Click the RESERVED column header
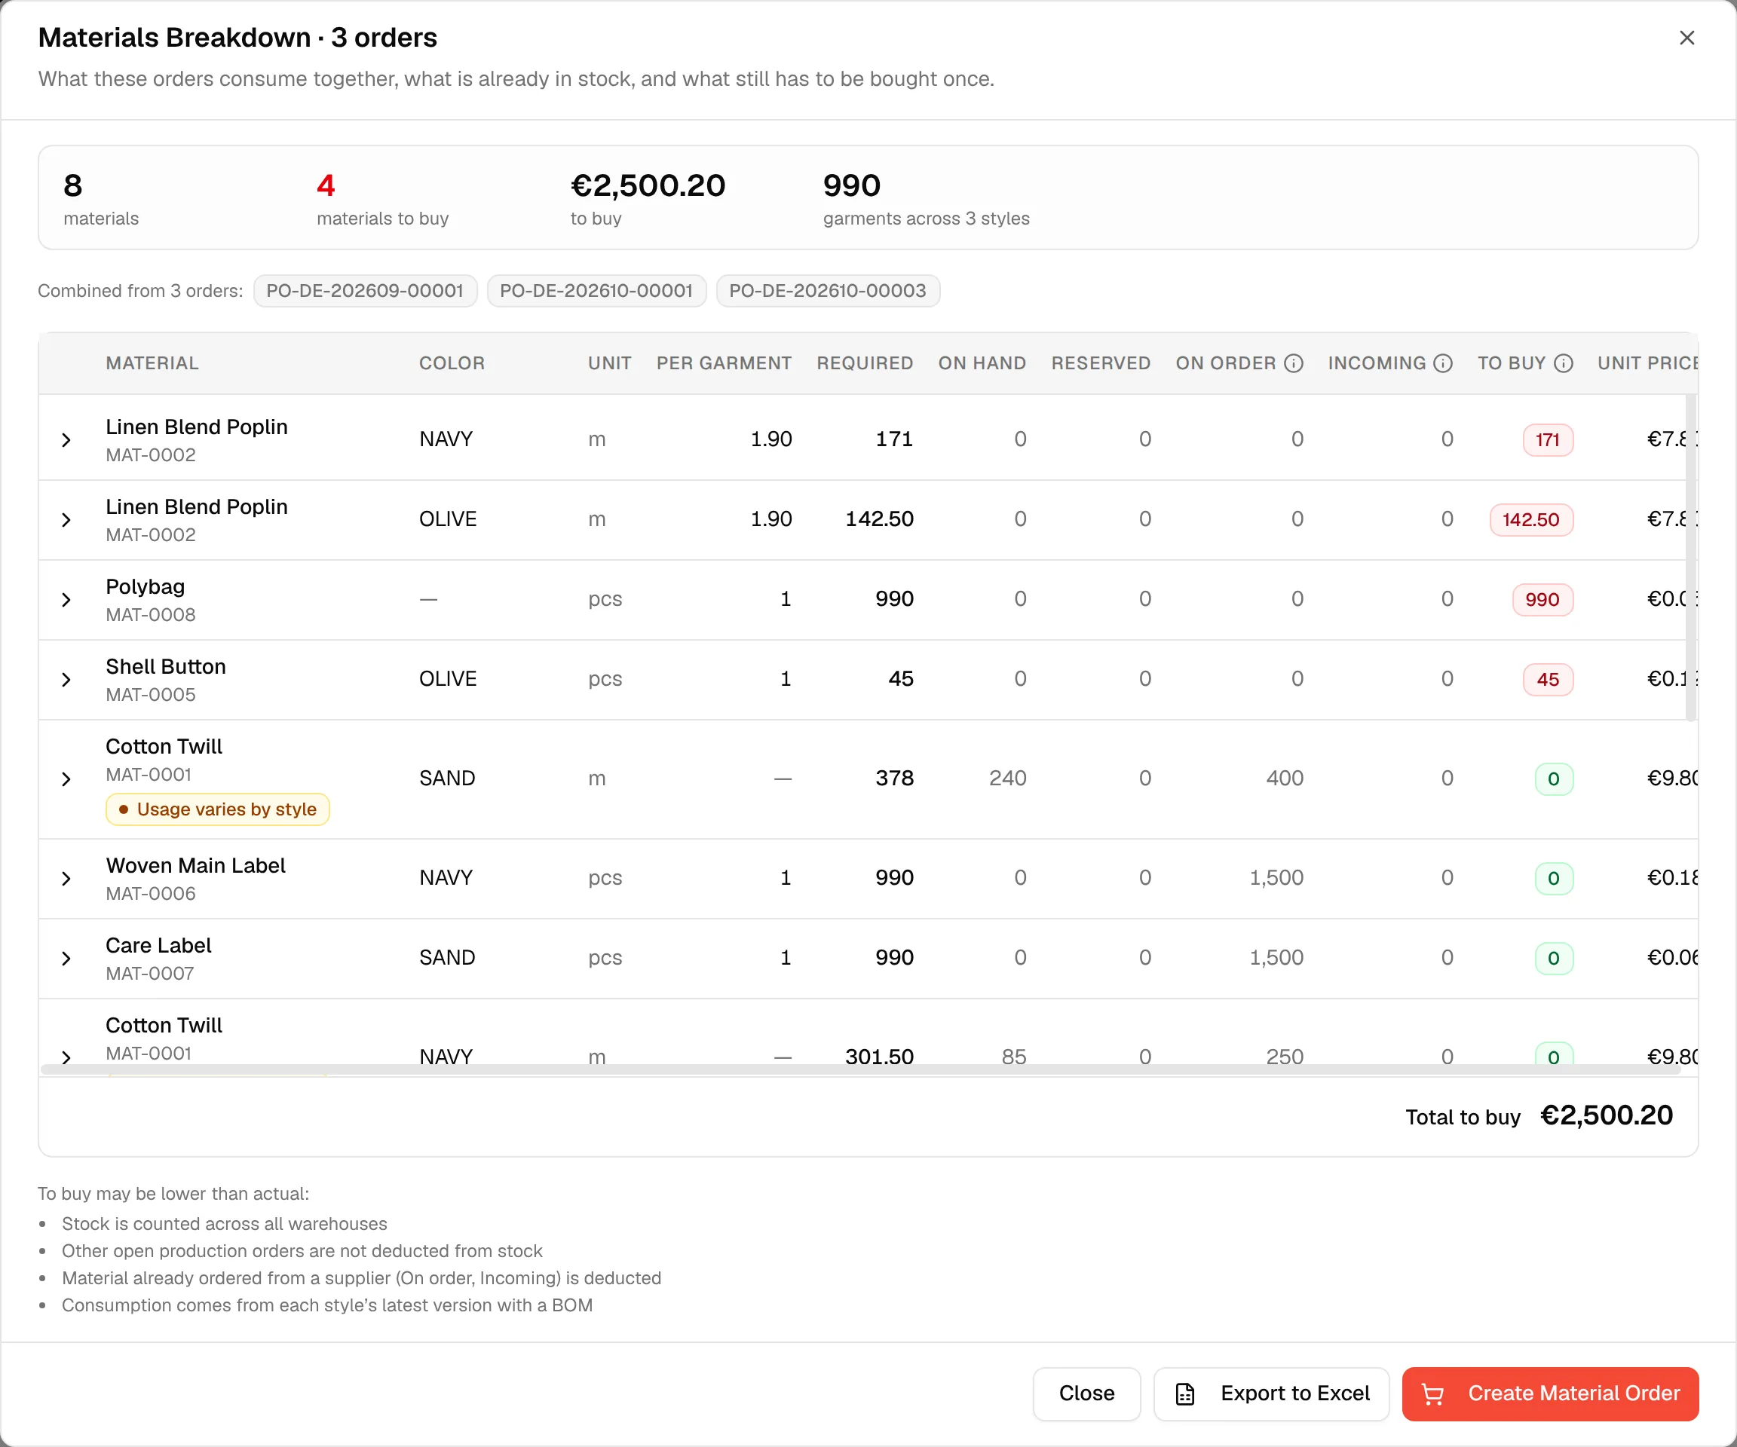Image resolution: width=1737 pixels, height=1447 pixels. pos(1100,363)
